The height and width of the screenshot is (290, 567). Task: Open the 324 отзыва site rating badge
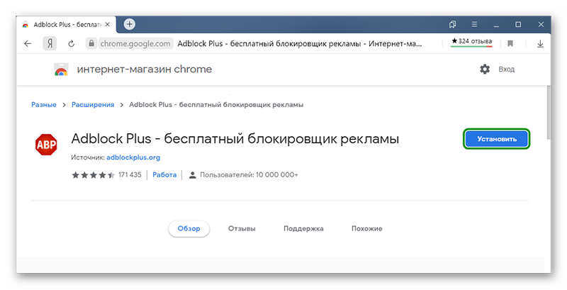471,42
